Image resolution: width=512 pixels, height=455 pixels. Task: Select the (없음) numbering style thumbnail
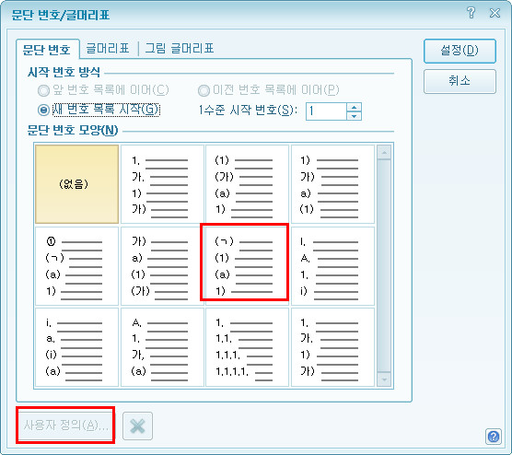coord(76,184)
